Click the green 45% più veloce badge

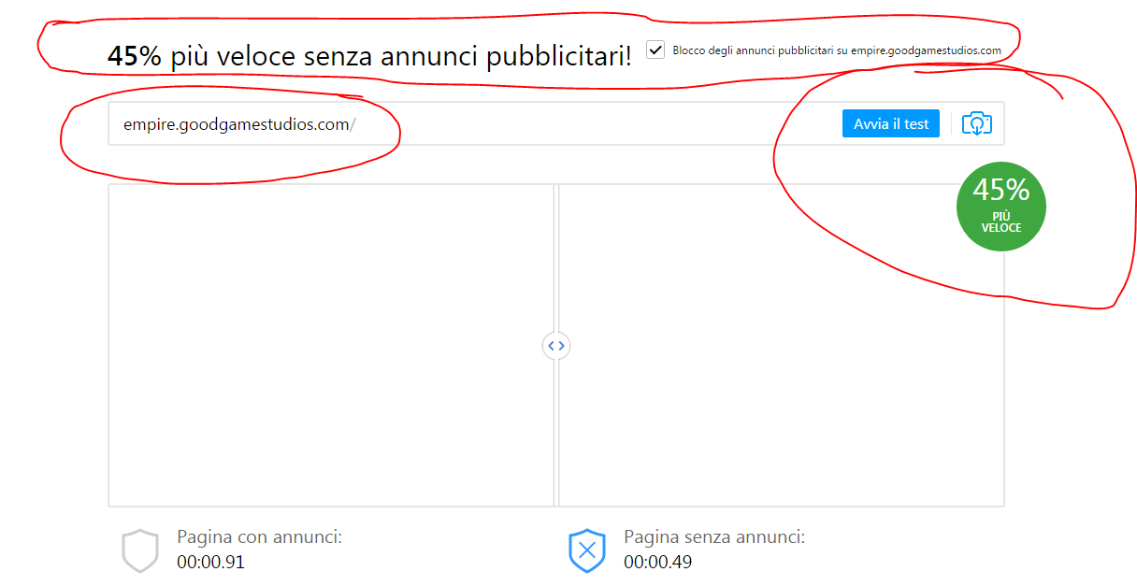(x=1000, y=207)
